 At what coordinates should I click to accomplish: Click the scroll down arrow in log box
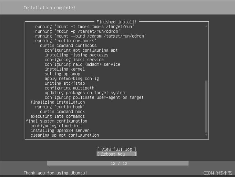pyautogui.click(x=206, y=135)
